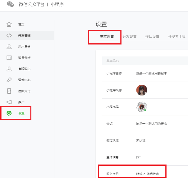Click the WeChat logo icon in header

point(10,4)
